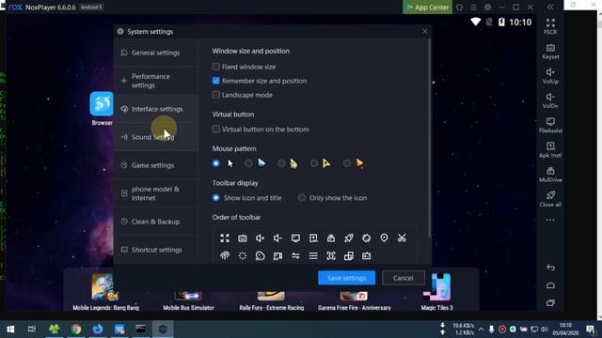Select the orange arrow mouse pattern

click(347, 163)
